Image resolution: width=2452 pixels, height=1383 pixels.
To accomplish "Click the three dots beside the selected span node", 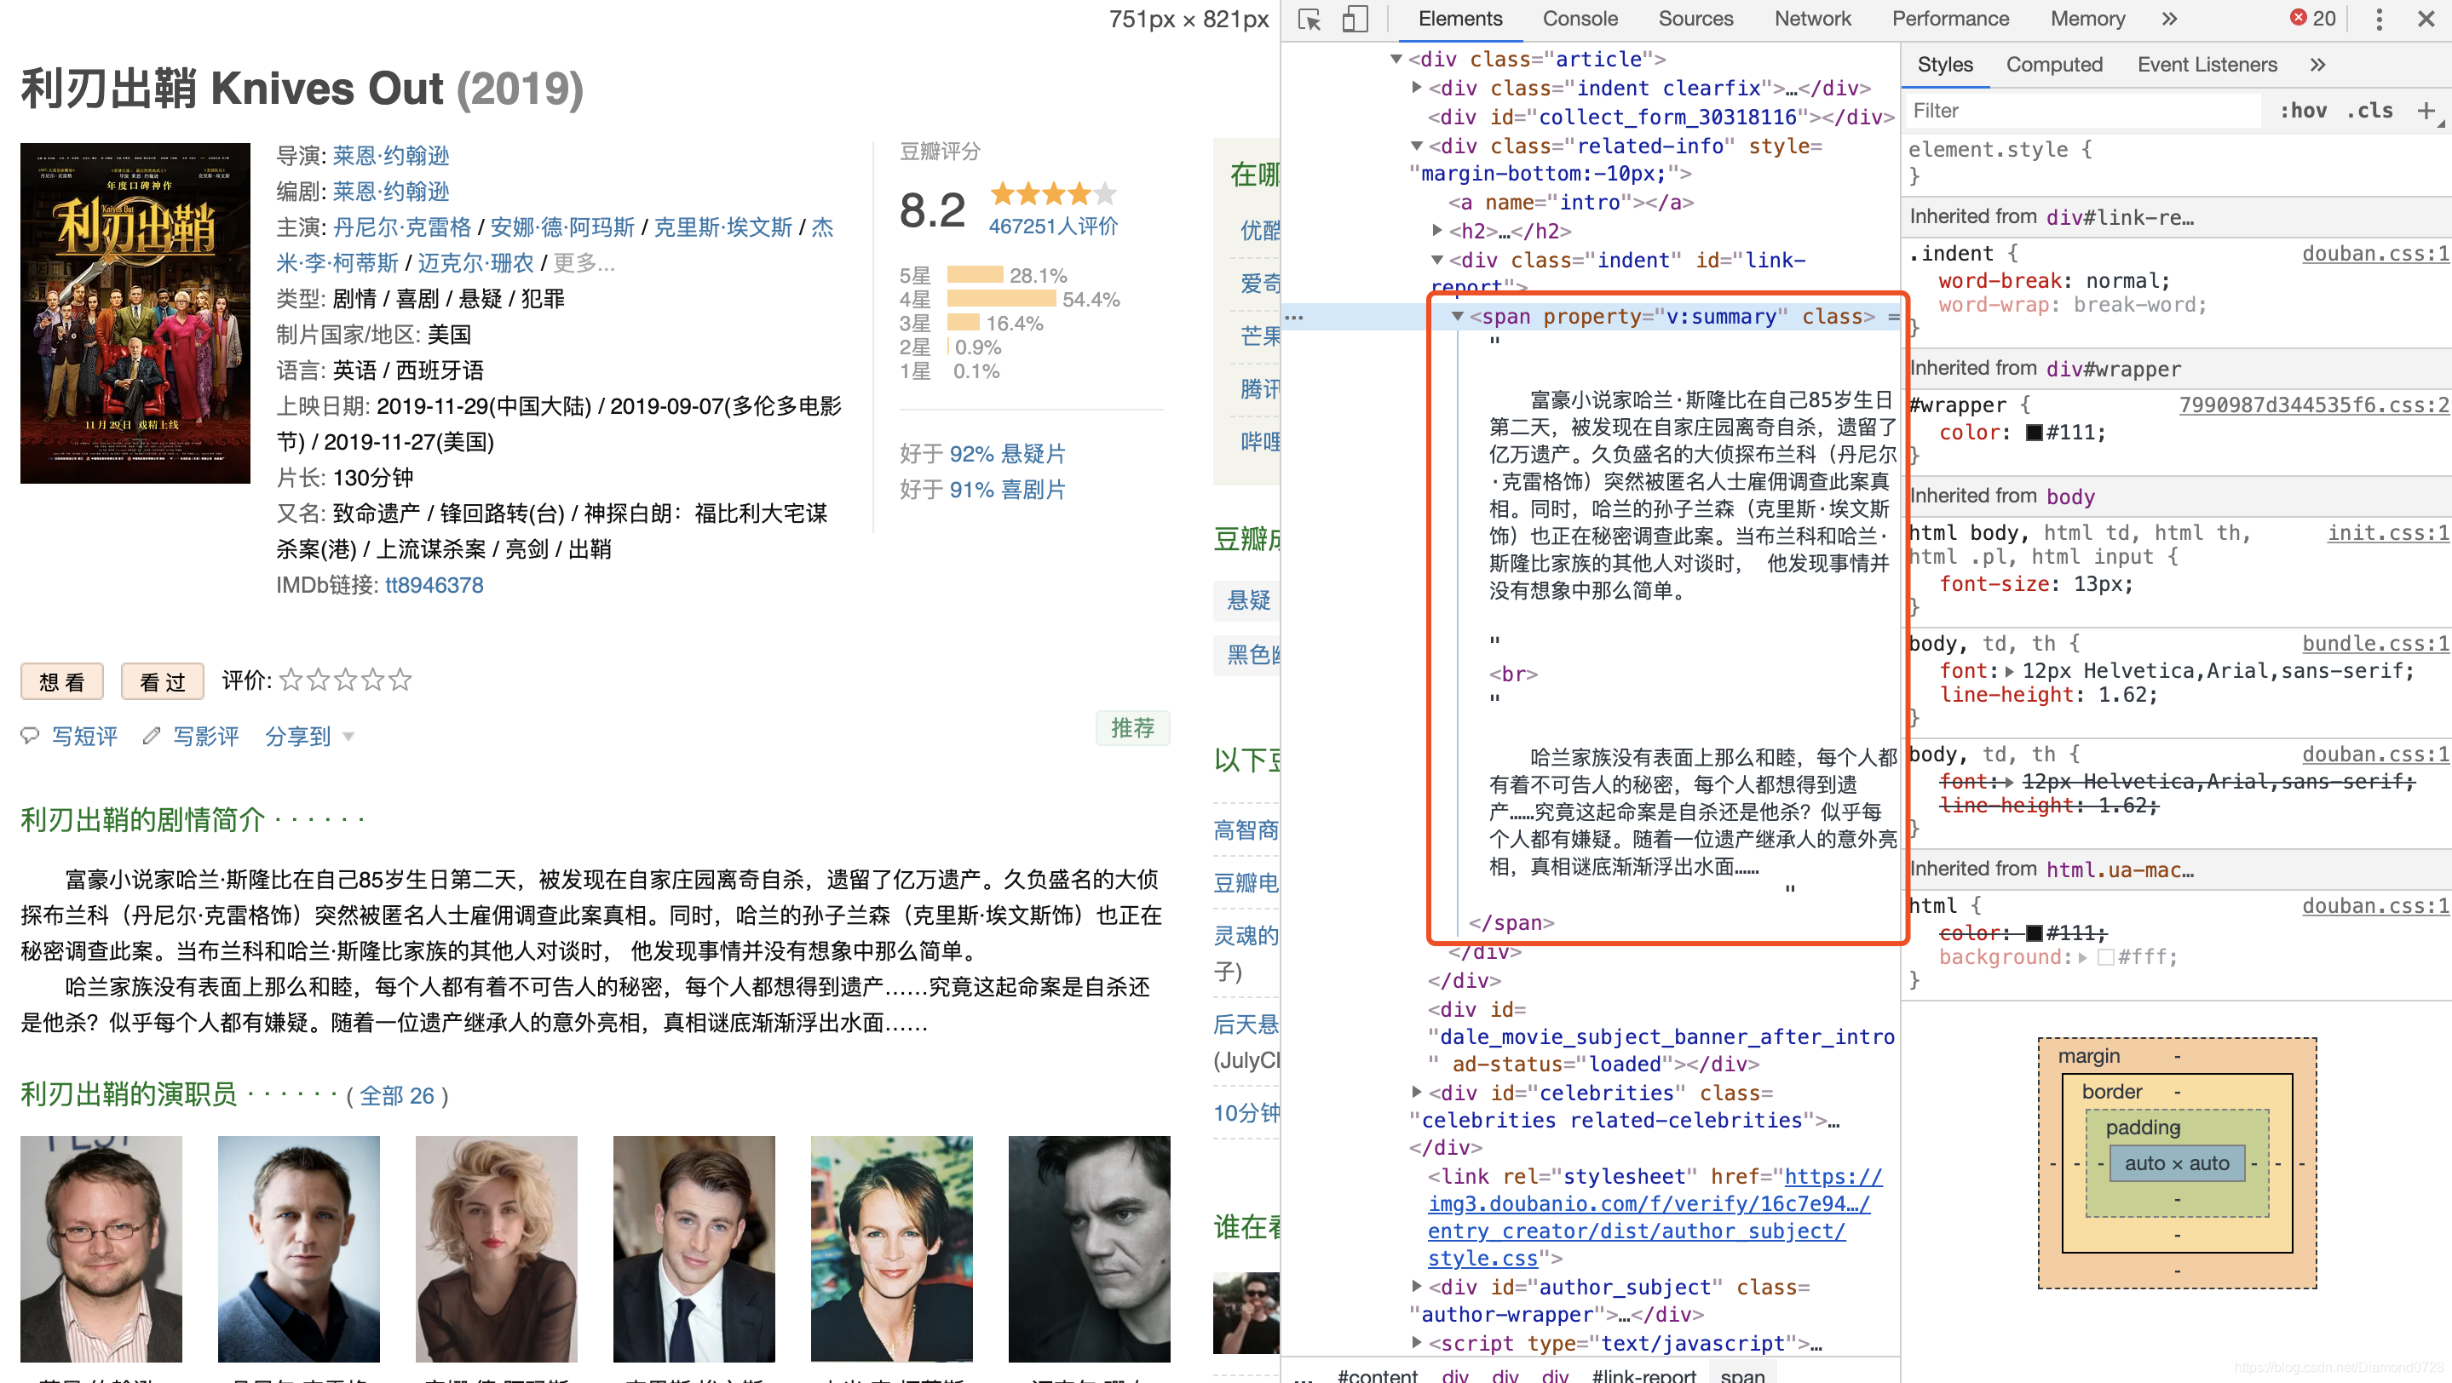I will 1294,317.
